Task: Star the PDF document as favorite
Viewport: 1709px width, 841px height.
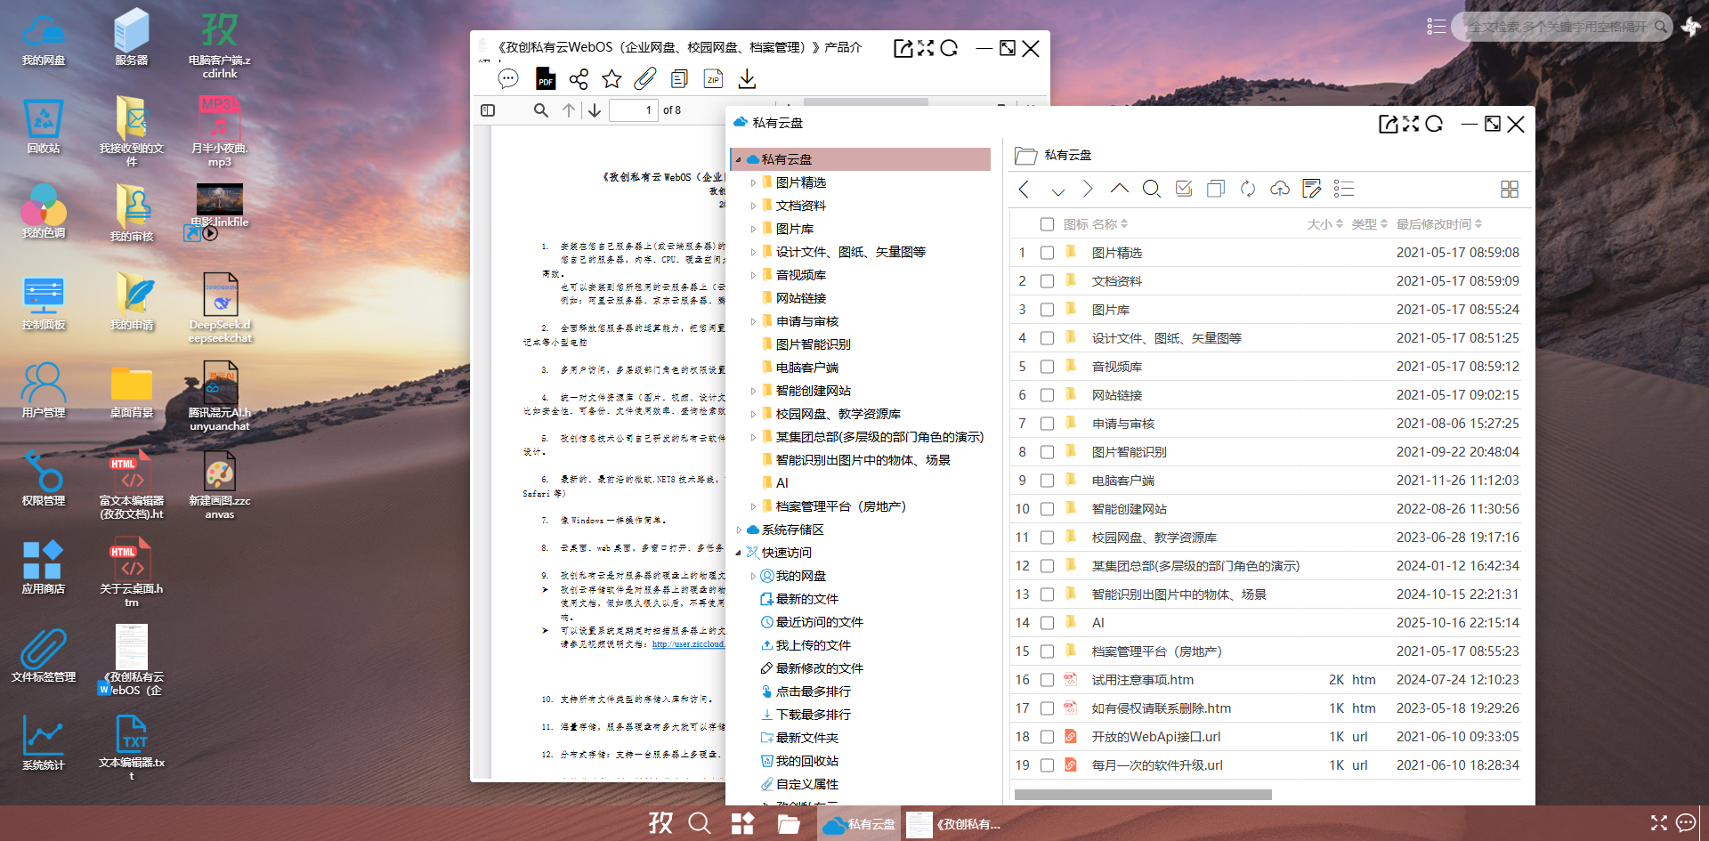Action: (611, 78)
